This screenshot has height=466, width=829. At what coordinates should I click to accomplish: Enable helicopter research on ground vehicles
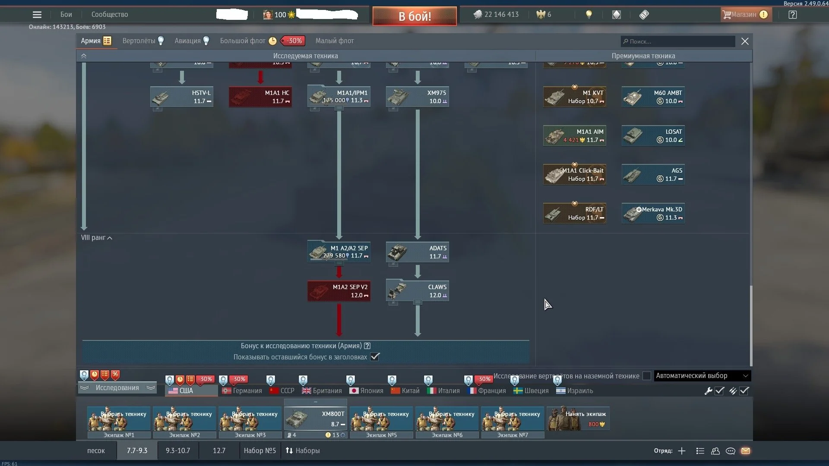click(647, 376)
